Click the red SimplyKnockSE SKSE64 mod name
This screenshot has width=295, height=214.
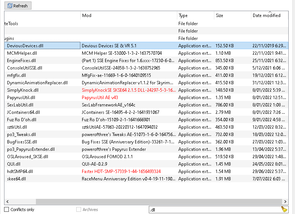129,90
